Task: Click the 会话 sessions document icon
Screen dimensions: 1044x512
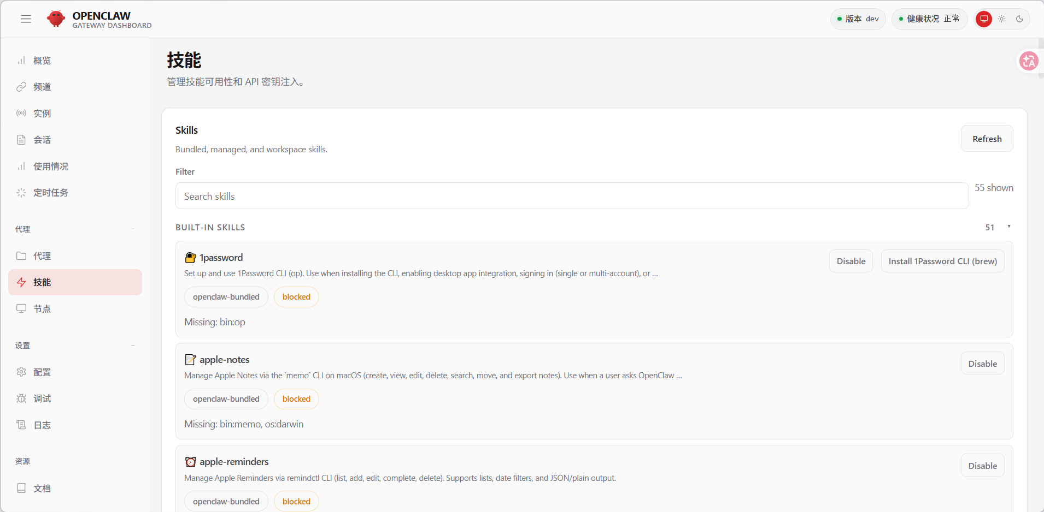Action: pos(21,140)
